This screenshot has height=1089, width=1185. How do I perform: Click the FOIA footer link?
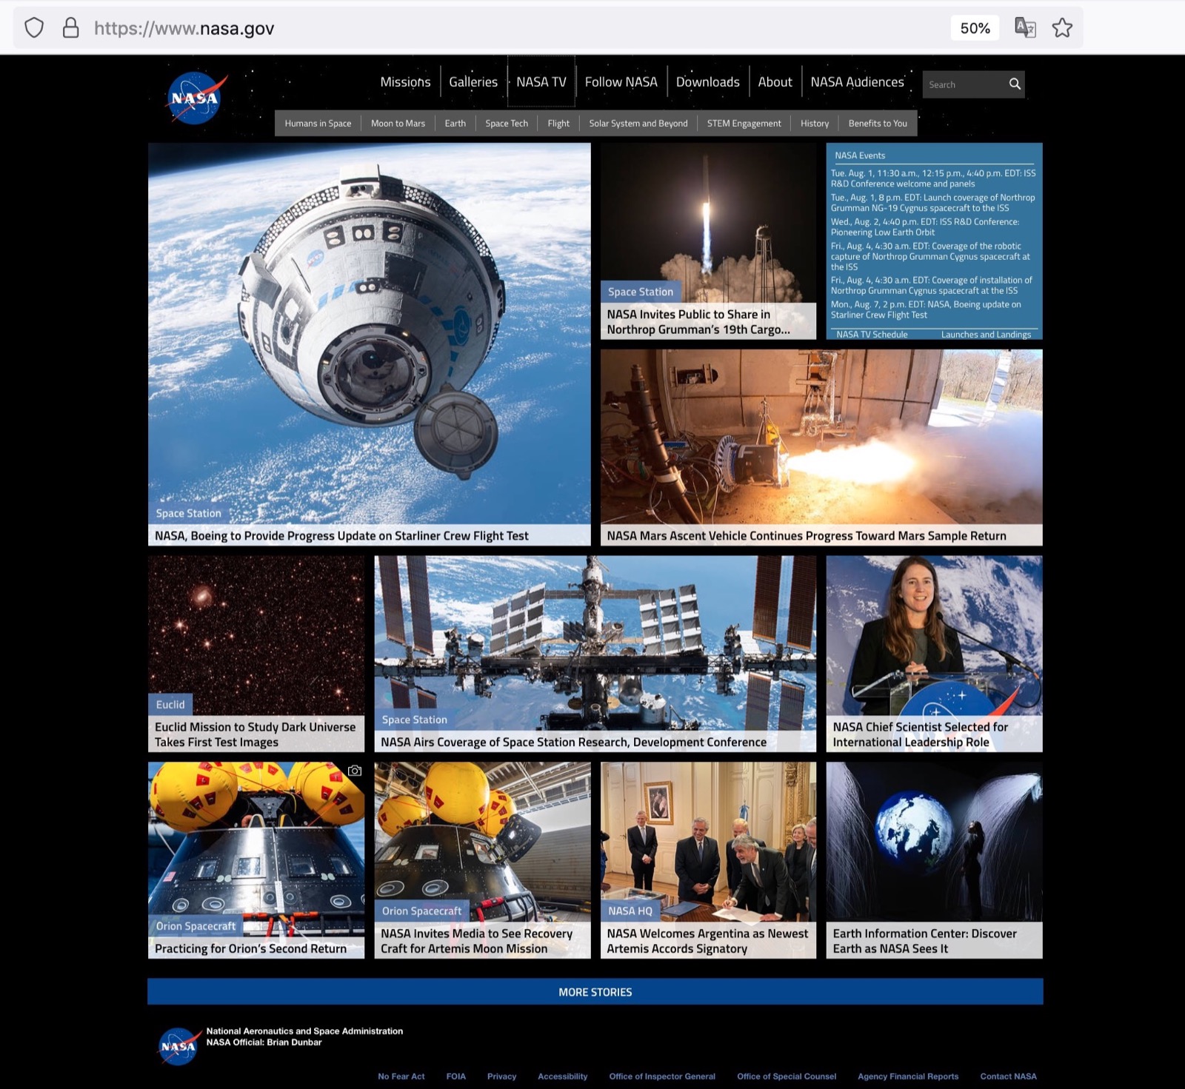pos(456,1076)
